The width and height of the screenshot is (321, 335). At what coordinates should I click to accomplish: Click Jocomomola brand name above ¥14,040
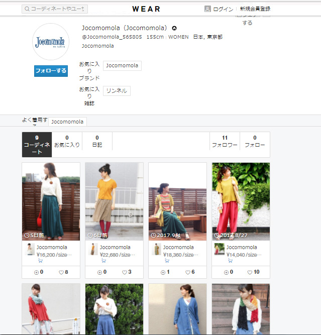(242, 248)
